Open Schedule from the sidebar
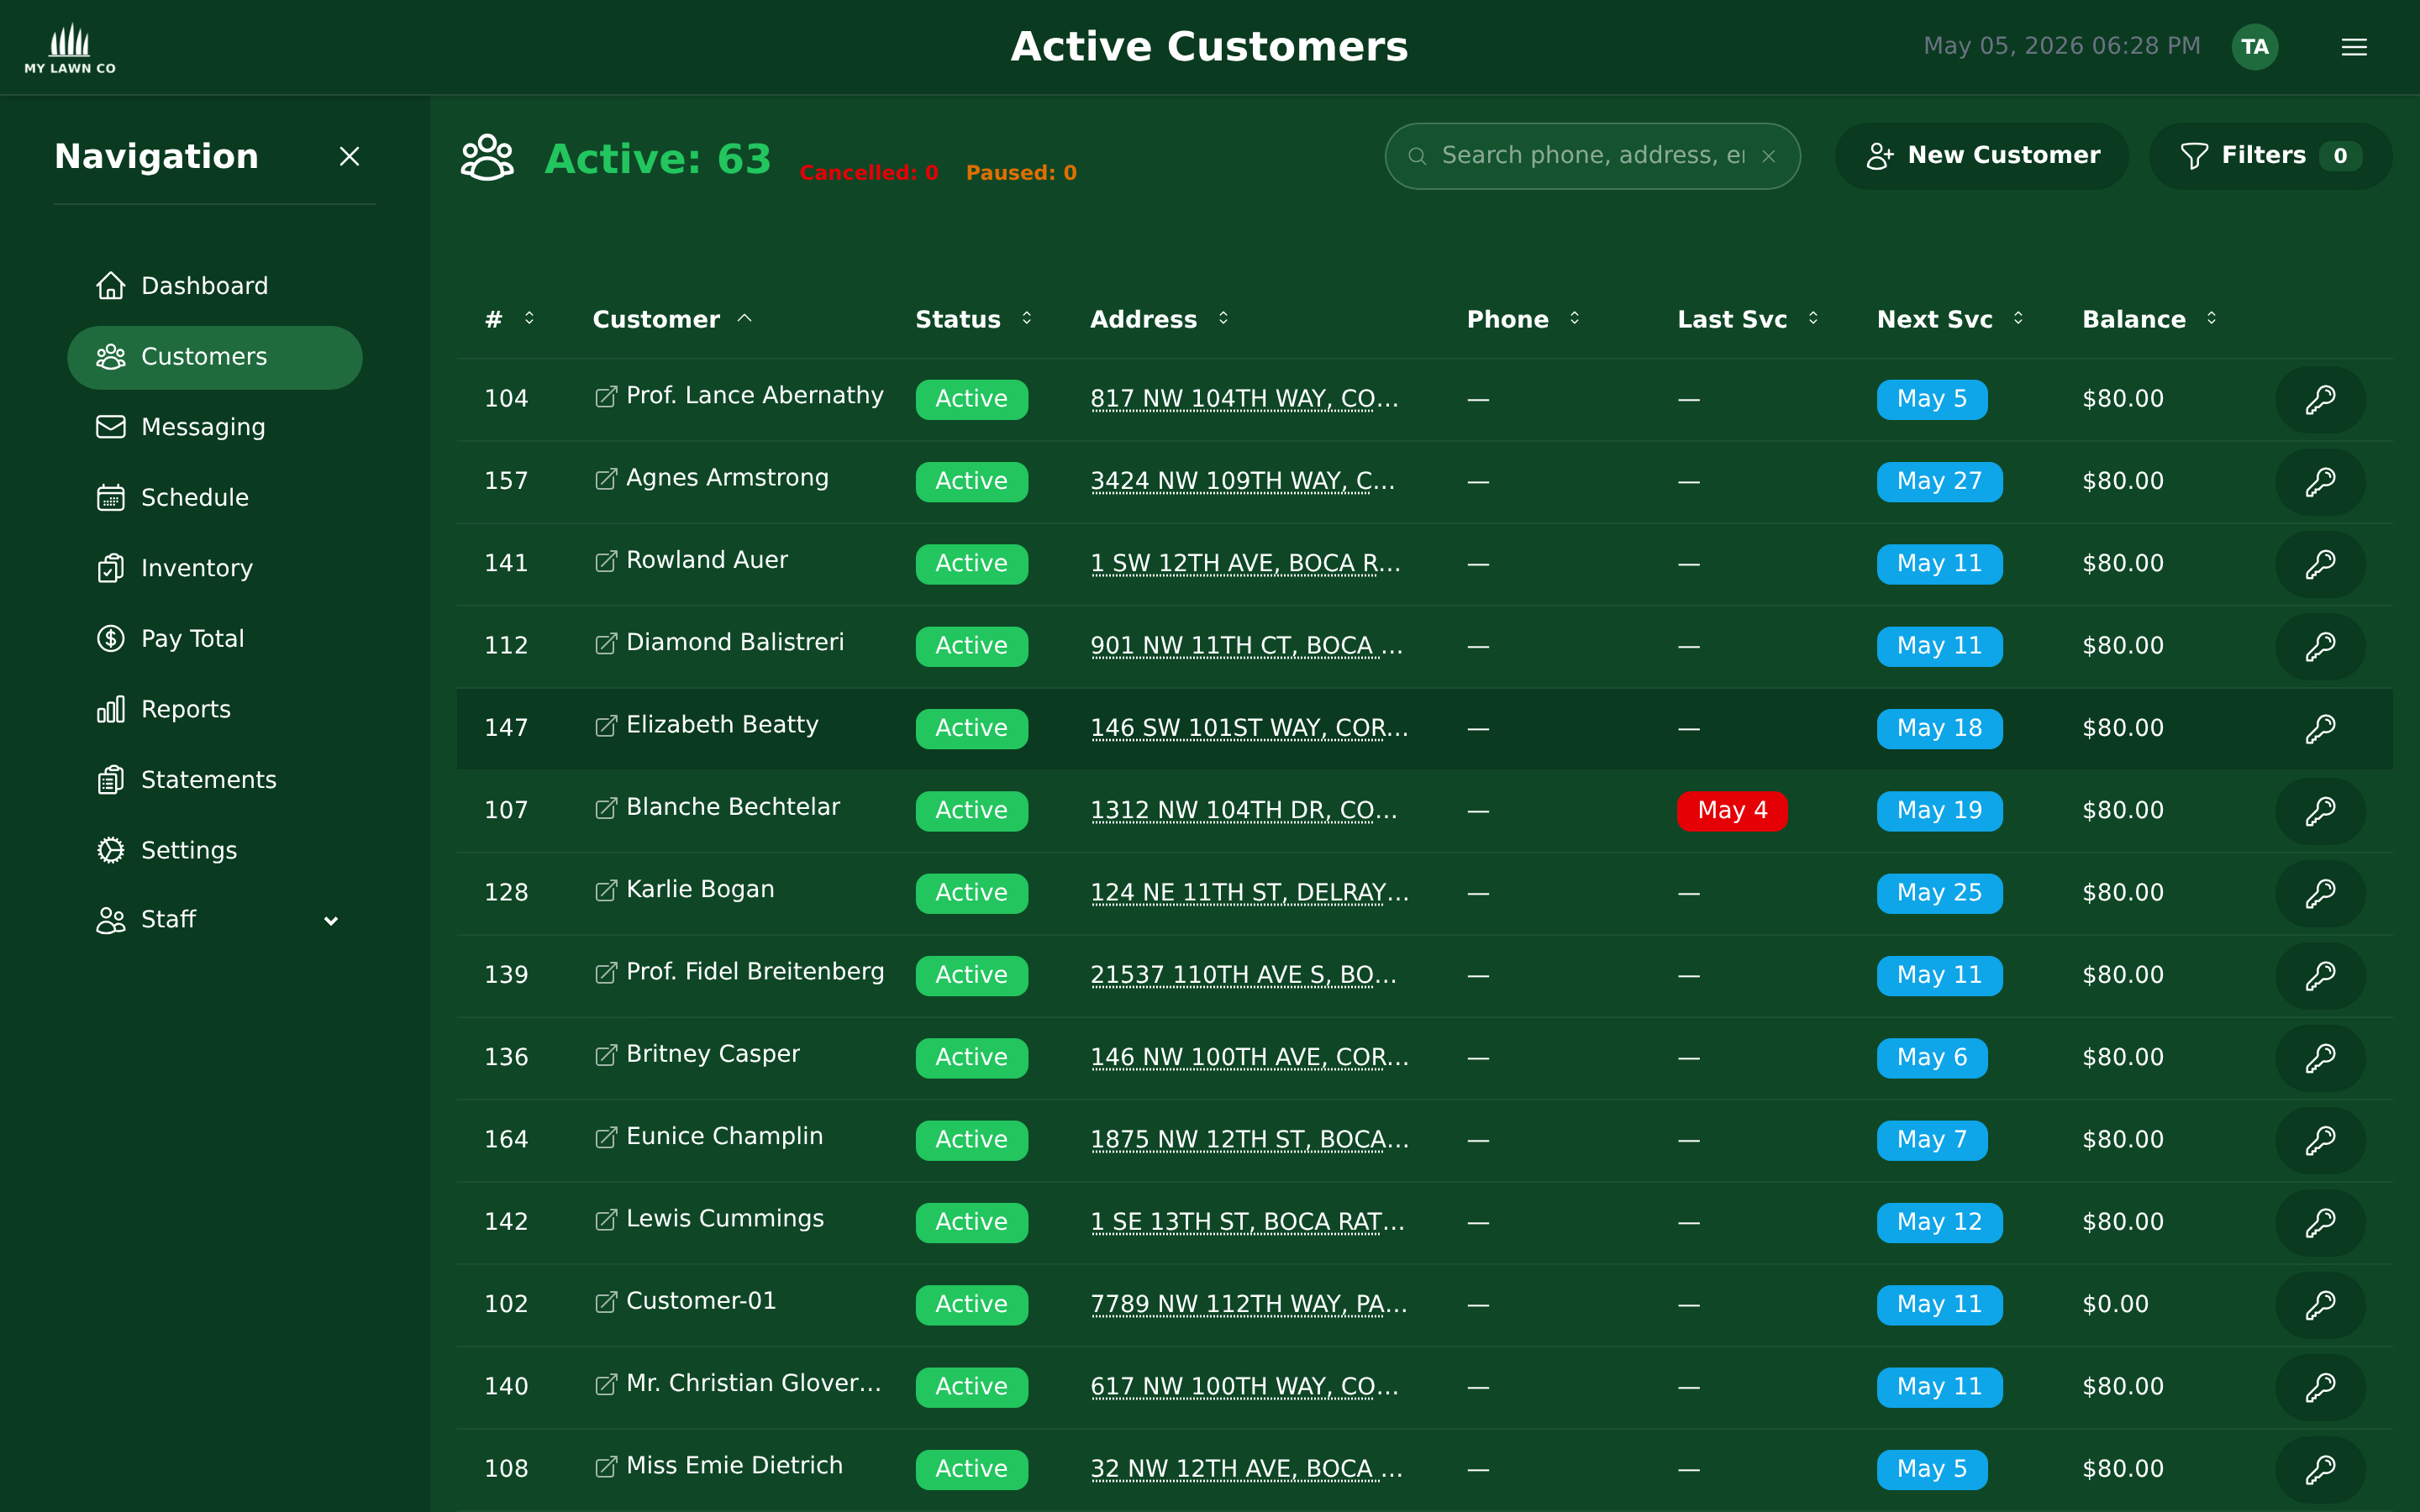This screenshot has height=1512, width=2420. [215, 497]
